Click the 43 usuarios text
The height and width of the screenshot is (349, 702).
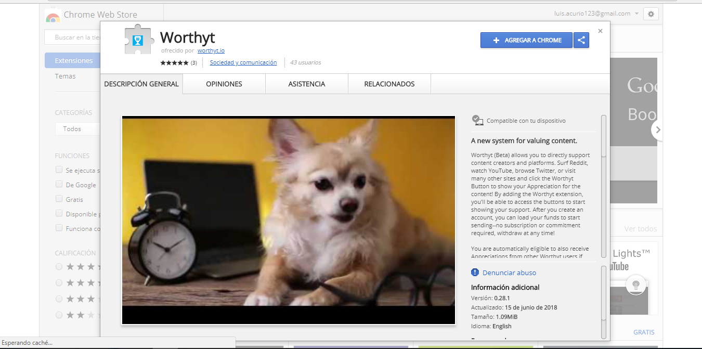click(305, 62)
